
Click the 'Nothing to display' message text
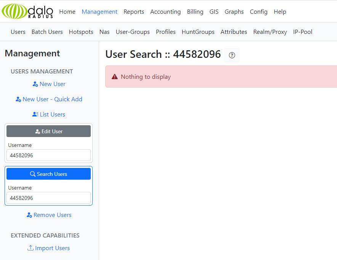pyautogui.click(x=146, y=77)
